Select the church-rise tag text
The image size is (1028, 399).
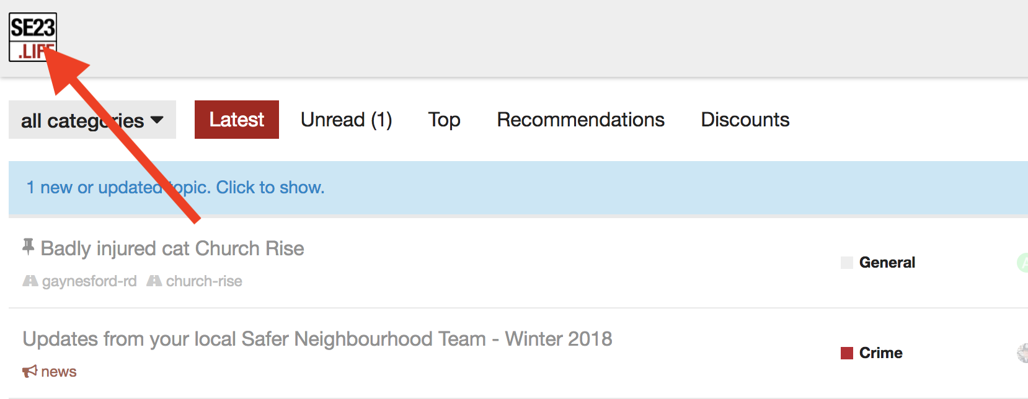[204, 281]
